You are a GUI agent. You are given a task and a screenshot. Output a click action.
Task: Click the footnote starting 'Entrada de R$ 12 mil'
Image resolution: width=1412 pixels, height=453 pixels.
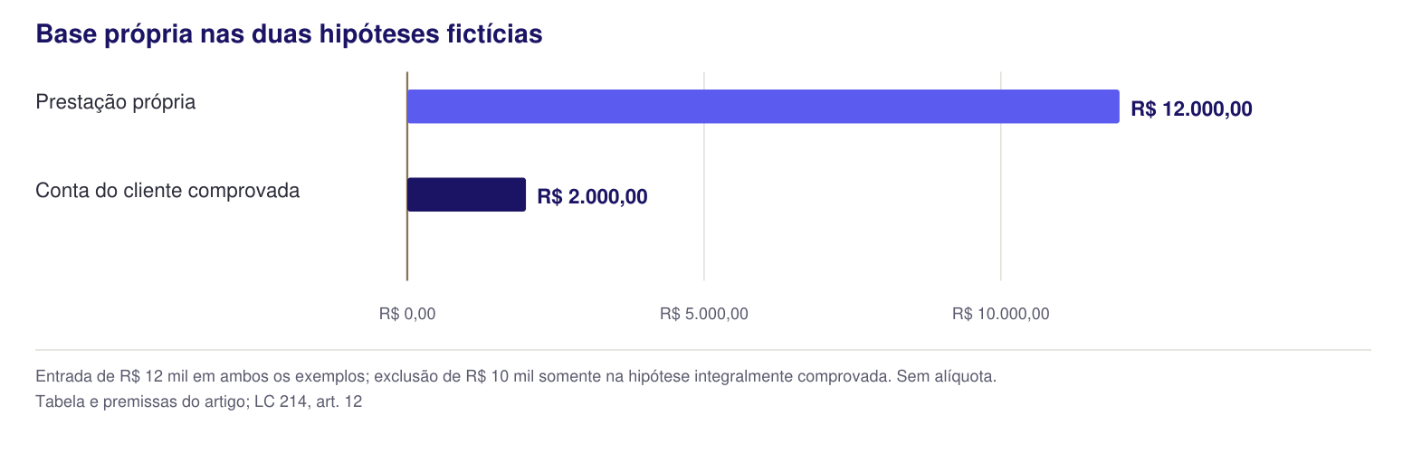pyautogui.click(x=516, y=376)
